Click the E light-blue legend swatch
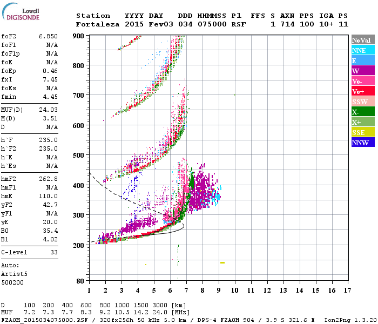Image resolution: width=378 pixels, height=324 pixels. pos(363,60)
